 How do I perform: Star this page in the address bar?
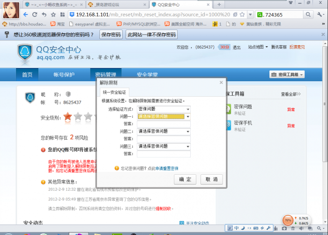pos(242,14)
